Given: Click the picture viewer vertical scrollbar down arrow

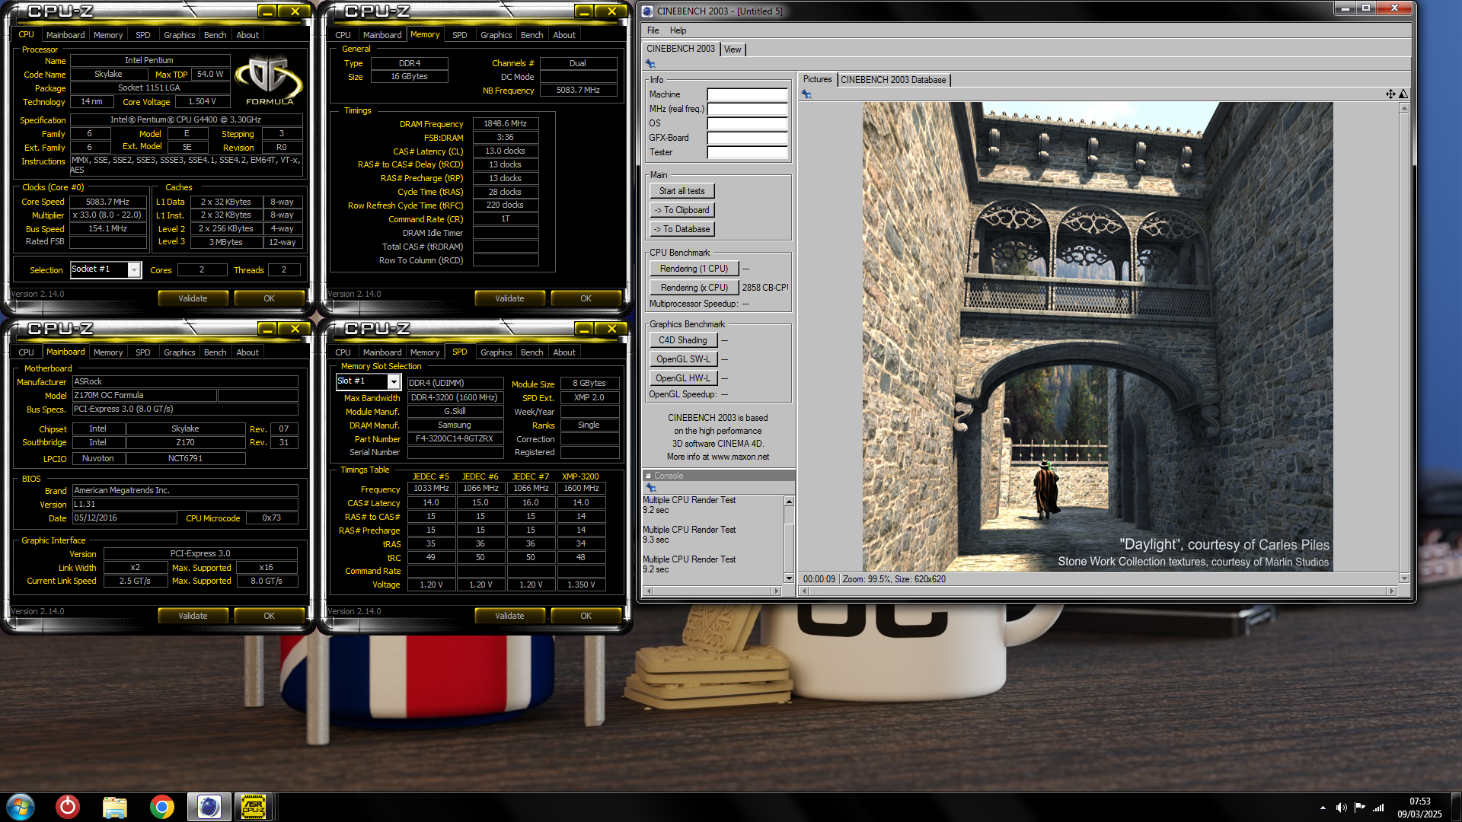Looking at the screenshot, I should (1404, 578).
